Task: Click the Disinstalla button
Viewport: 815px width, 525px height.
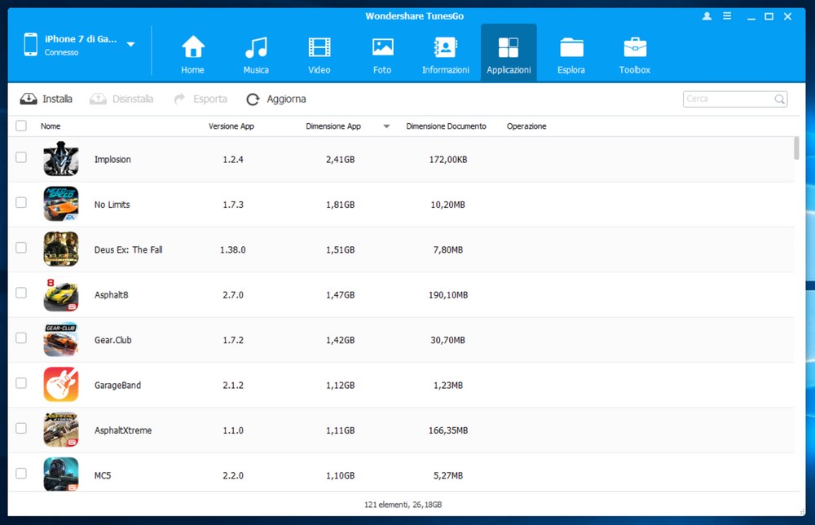Action: pyautogui.click(x=121, y=99)
